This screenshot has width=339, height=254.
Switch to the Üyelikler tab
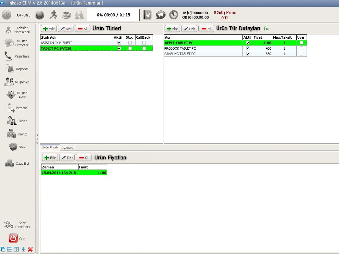click(68, 148)
